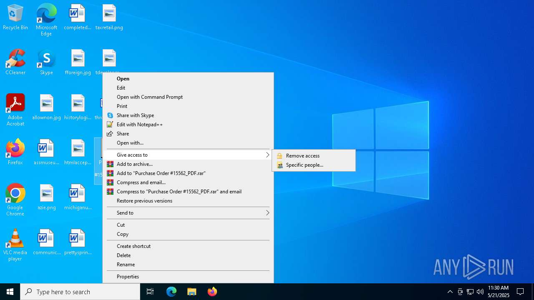Open Task View on the taskbar
The height and width of the screenshot is (300, 534).
click(150, 292)
